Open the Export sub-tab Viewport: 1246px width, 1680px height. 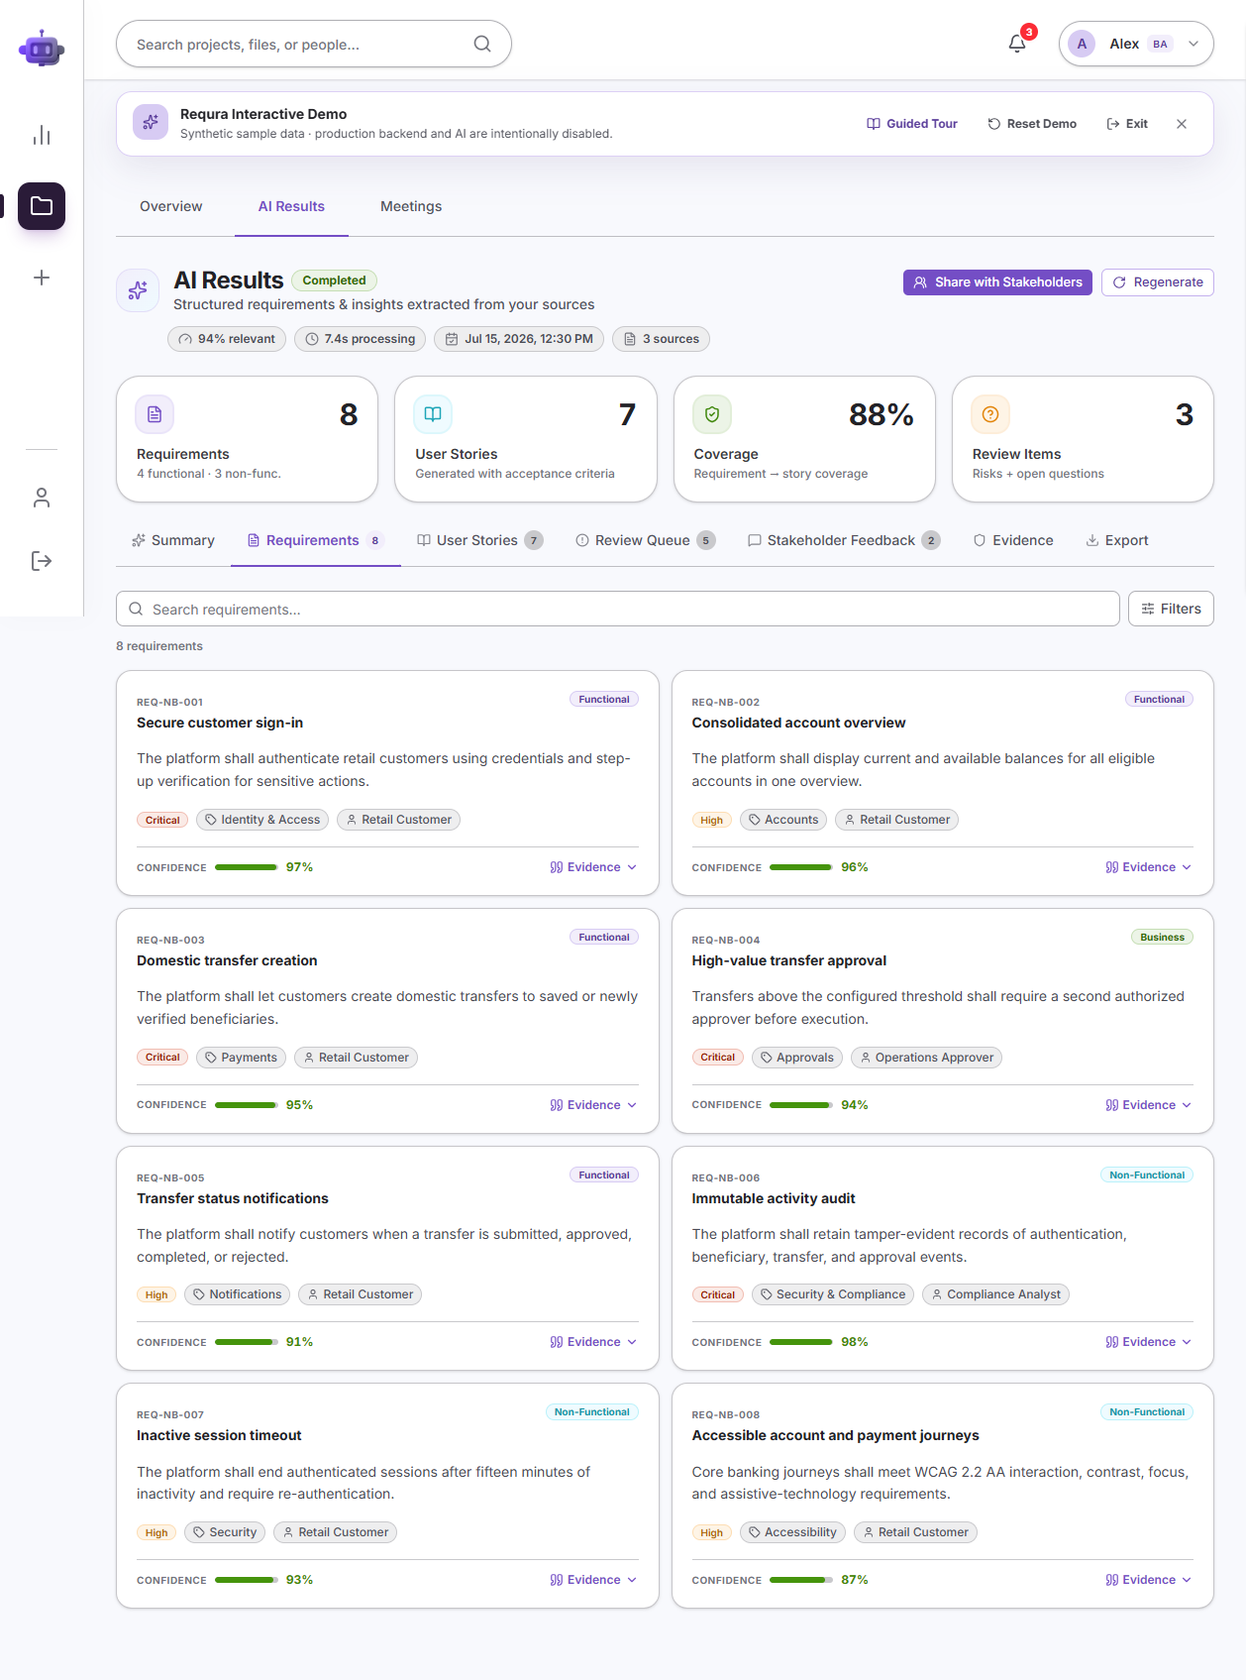pyautogui.click(x=1117, y=540)
